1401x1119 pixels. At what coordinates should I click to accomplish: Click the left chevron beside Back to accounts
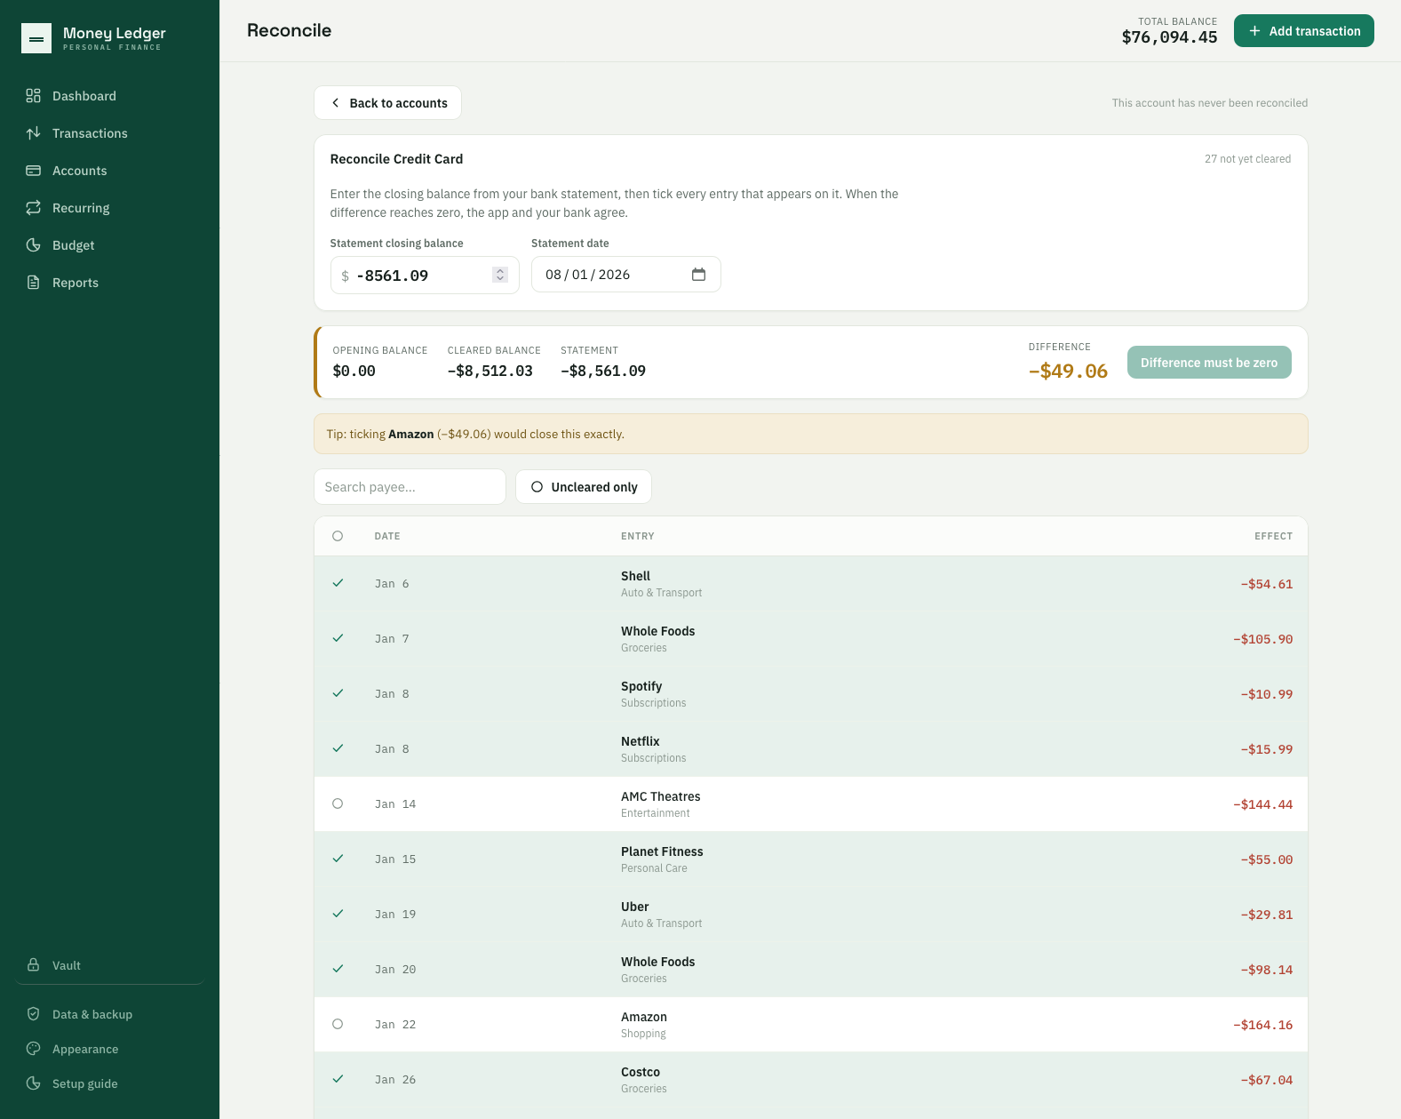336,103
